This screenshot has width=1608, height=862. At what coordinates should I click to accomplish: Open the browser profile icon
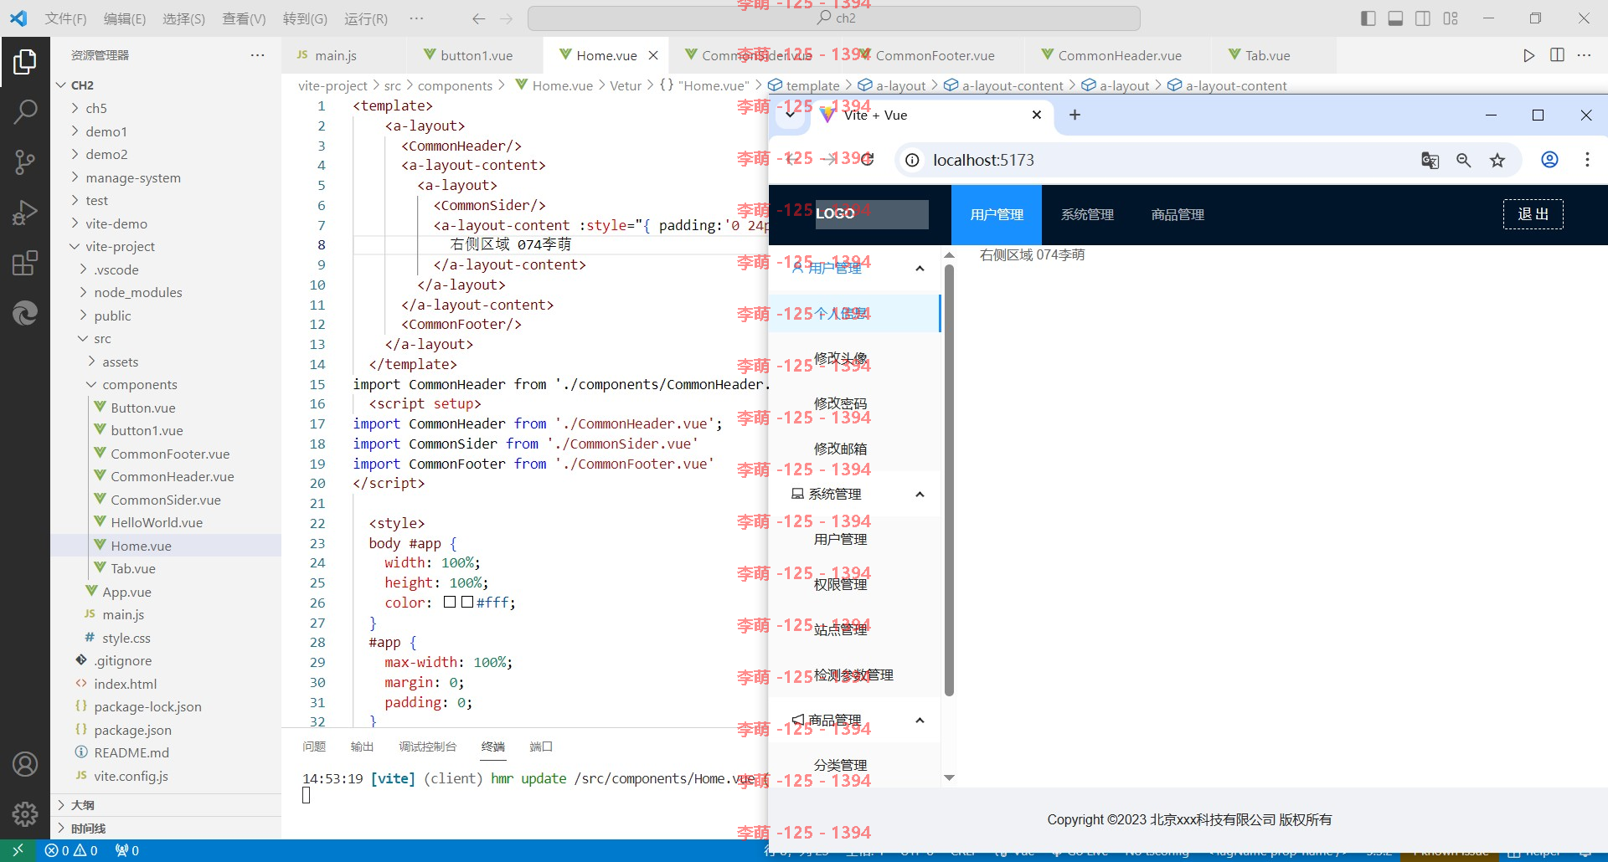click(1550, 160)
